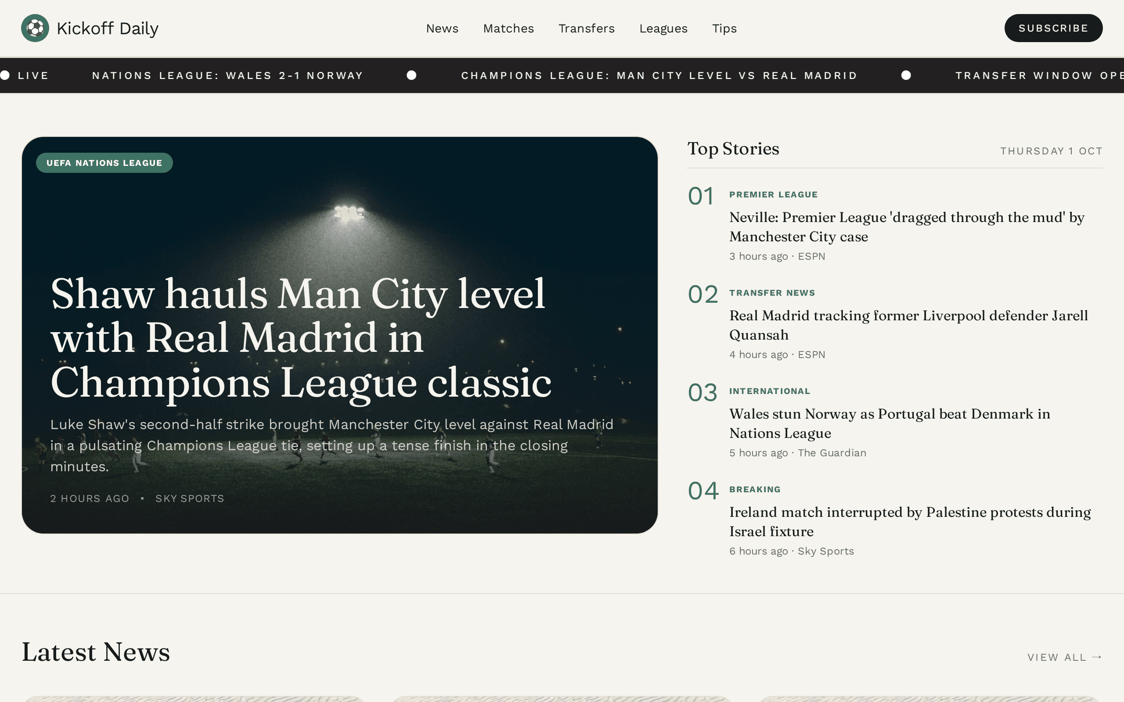Click the 01 story rank number
Viewport: 1124px width, 702px height.
(x=700, y=197)
